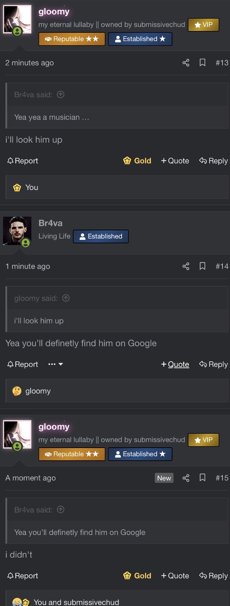The height and width of the screenshot is (606, 230).
Task: Toggle bookmark on post #14
Action: tap(202, 266)
